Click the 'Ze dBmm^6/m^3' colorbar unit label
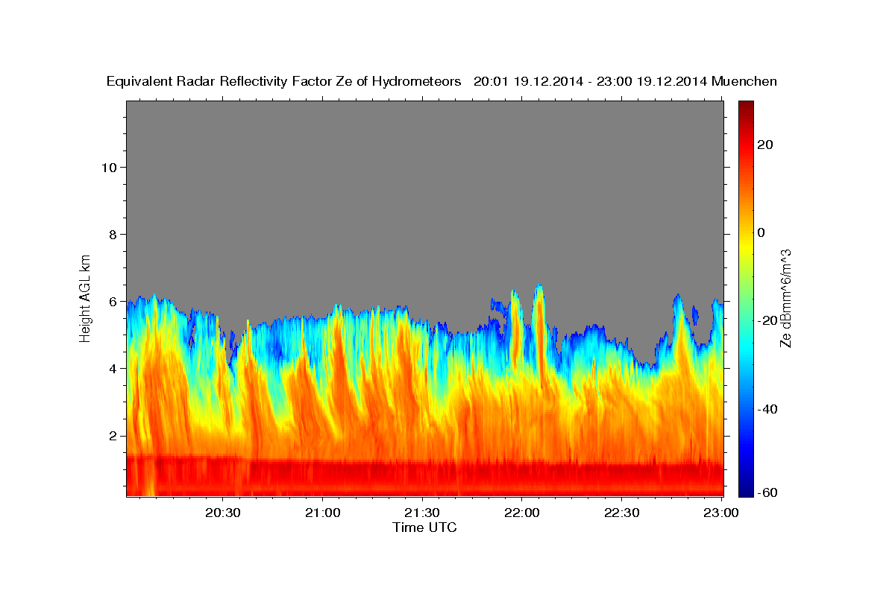 point(785,298)
